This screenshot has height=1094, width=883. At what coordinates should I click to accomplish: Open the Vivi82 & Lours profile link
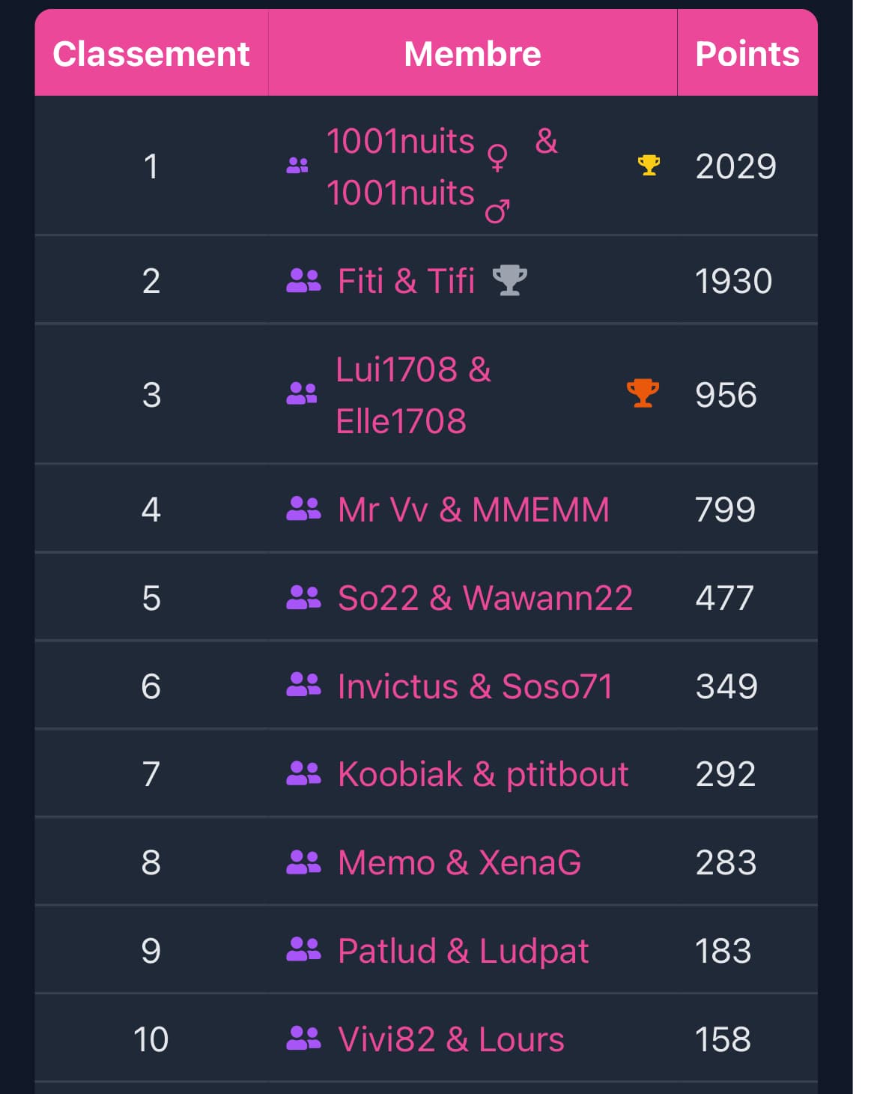pyautogui.click(x=451, y=1039)
